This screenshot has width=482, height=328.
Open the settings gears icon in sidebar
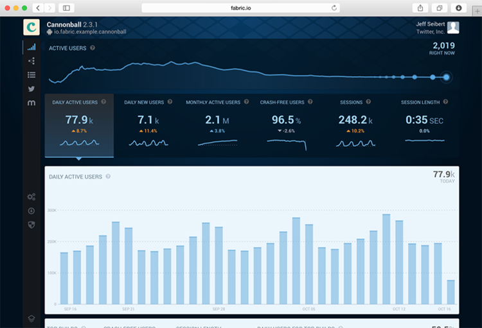31,196
